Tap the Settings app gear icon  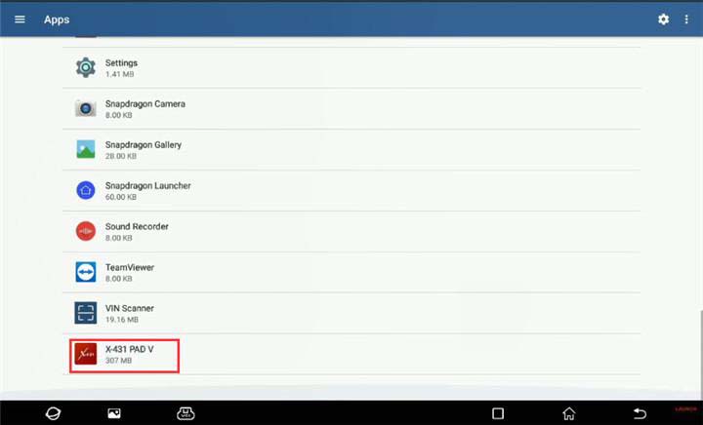point(85,67)
